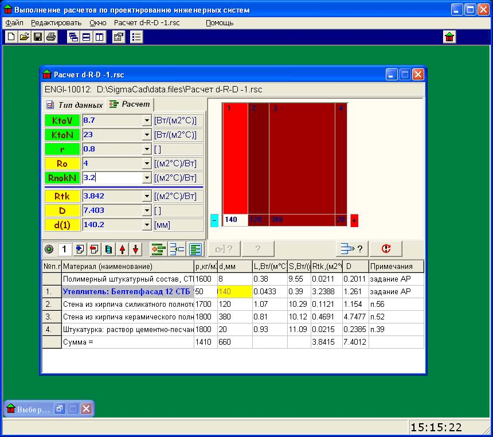
Task: Click the cyan minus swatch beside diagram
Action: 214,220
